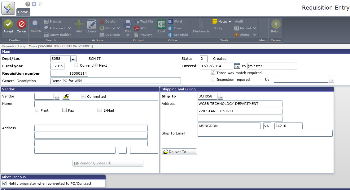Click the 220 STANLEY STREET address field
The image size is (350, 190).
(240, 111)
